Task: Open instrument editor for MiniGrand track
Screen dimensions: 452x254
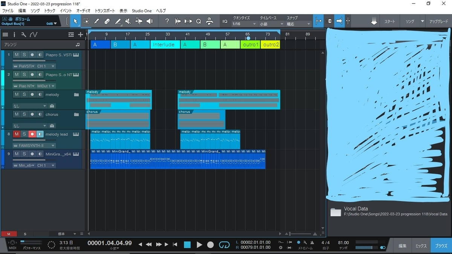Action: coord(76,154)
